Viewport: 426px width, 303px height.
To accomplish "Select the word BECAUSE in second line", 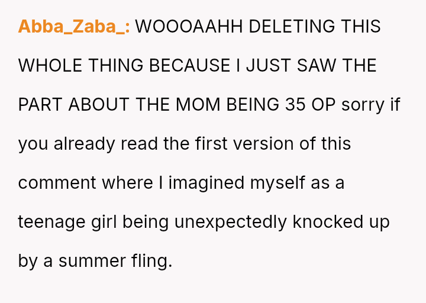I will click(x=190, y=66).
